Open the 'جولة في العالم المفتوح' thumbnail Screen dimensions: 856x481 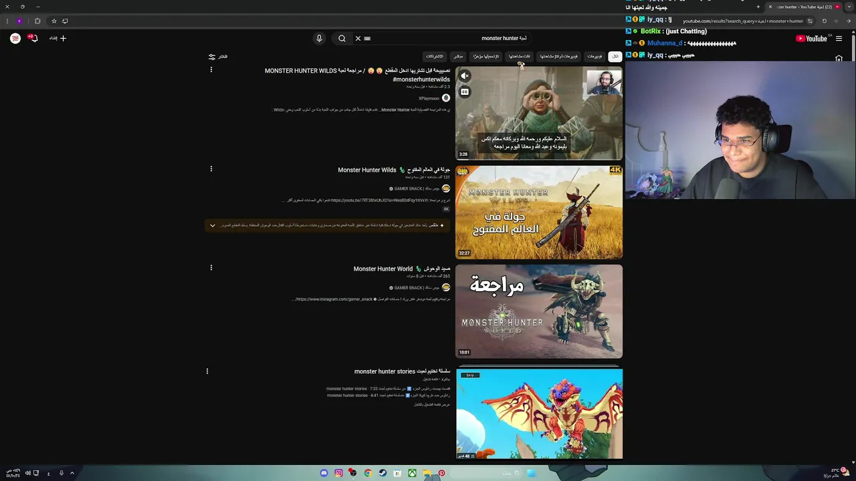pos(539,212)
